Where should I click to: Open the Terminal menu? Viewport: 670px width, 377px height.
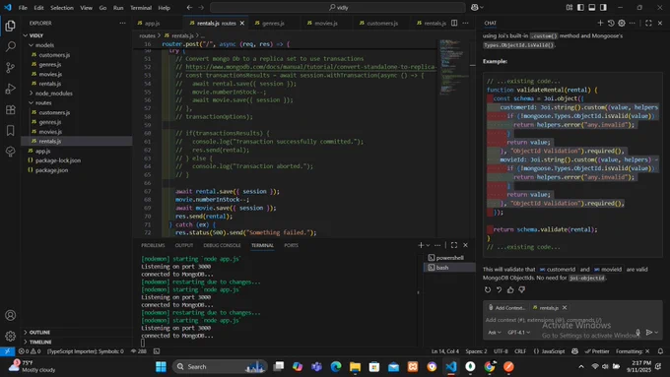141,8
